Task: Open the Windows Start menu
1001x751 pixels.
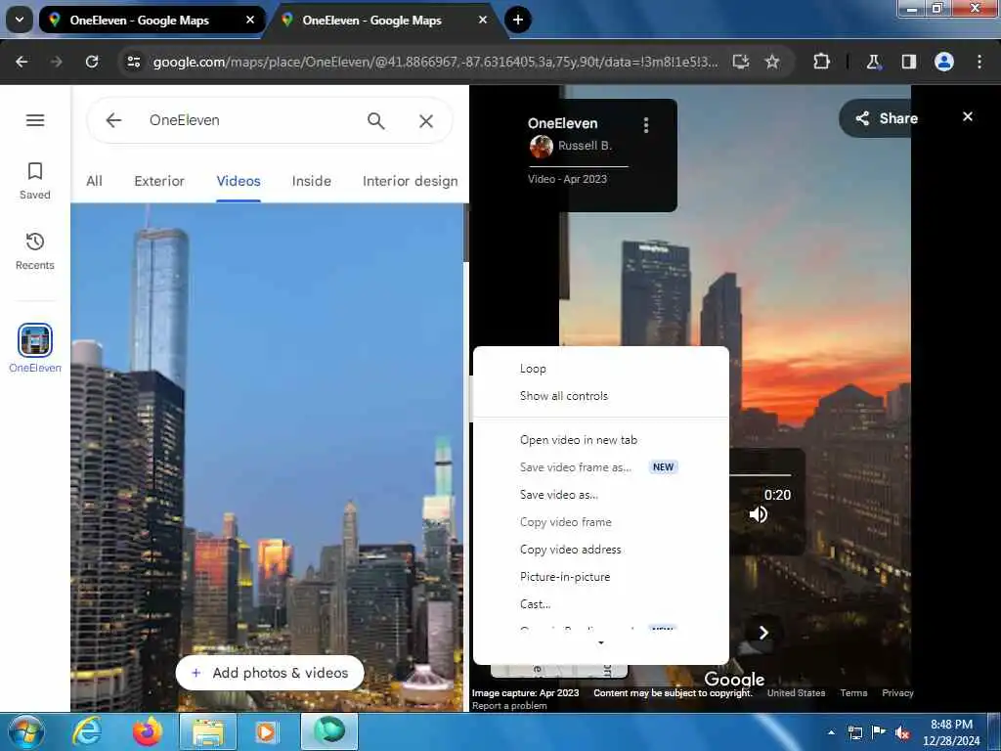Action: click(x=26, y=731)
